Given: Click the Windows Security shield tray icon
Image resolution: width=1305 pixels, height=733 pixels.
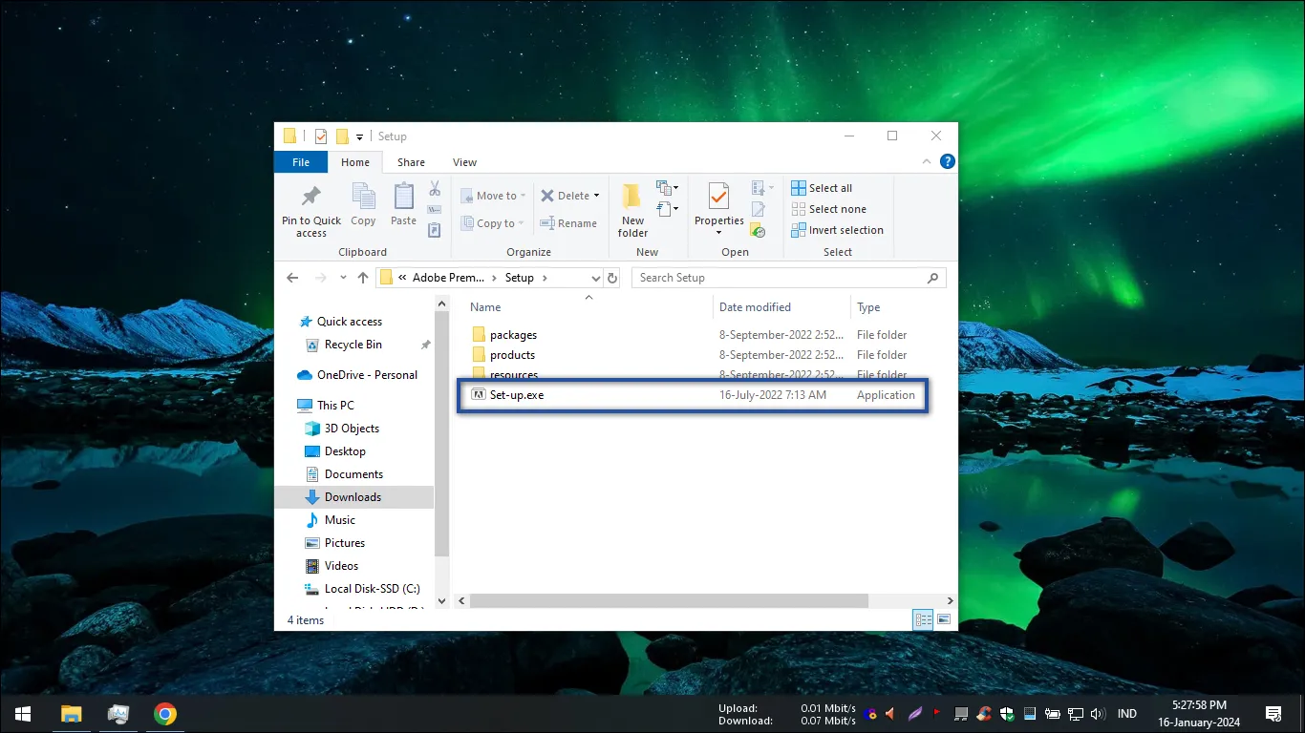Looking at the screenshot, I should click(x=1007, y=713).
